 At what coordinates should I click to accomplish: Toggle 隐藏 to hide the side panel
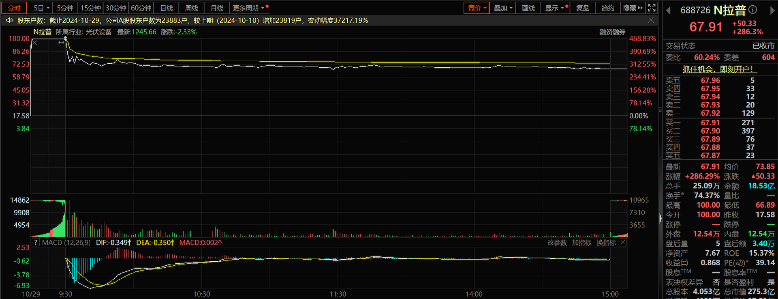point(633,8)
